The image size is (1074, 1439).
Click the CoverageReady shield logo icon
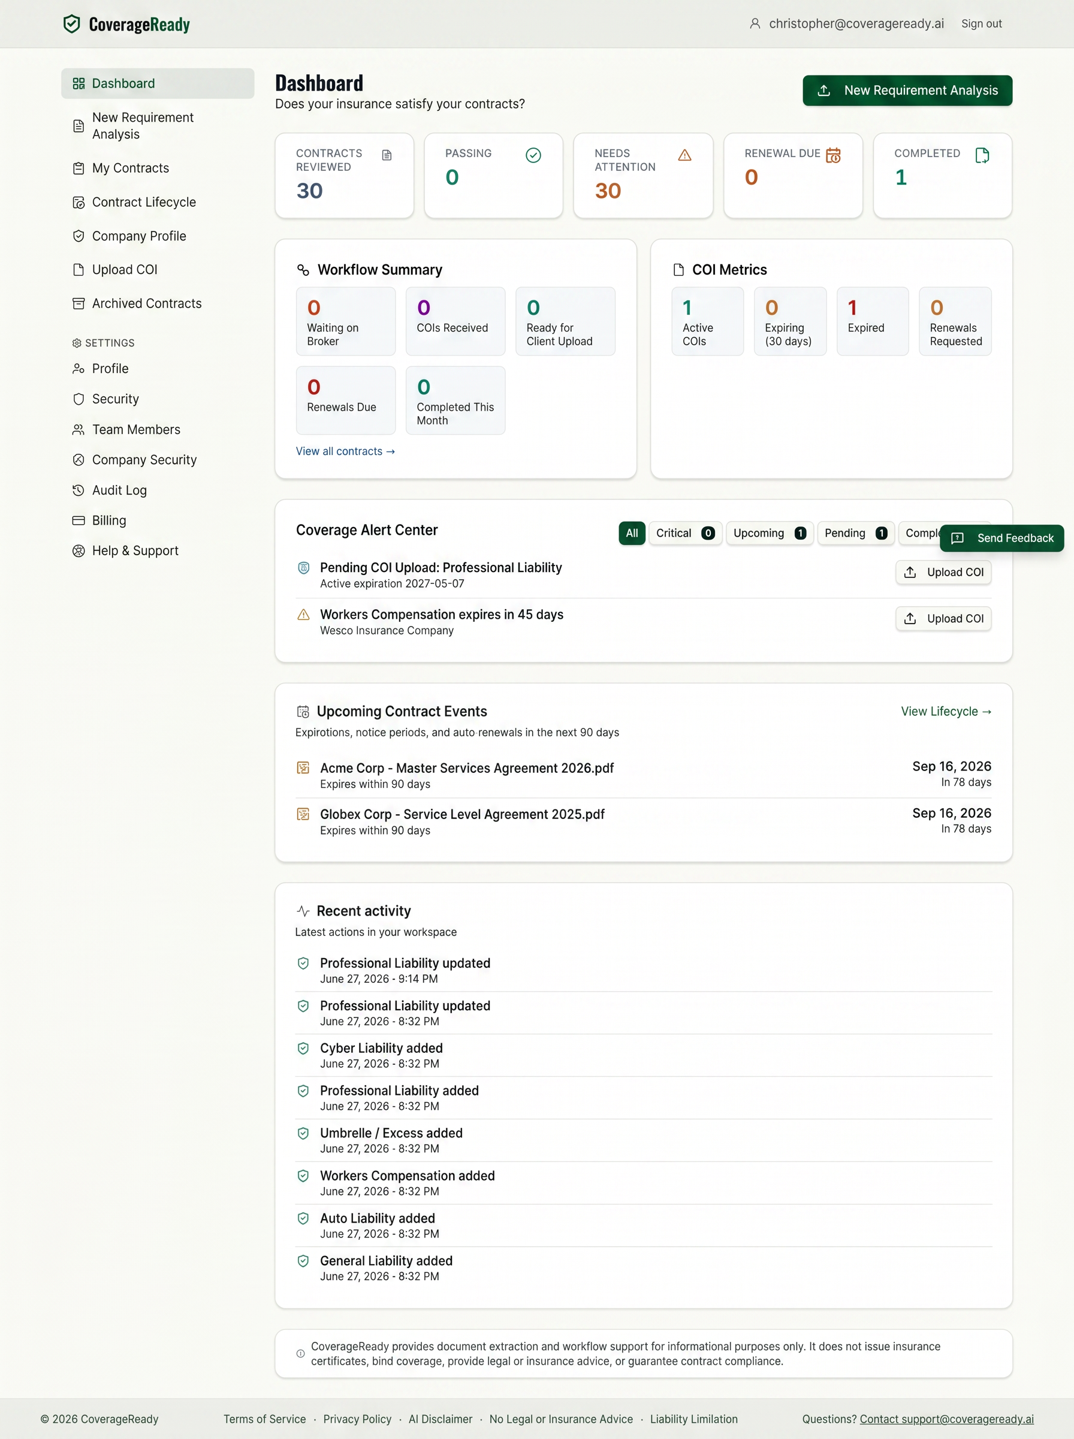tap(71, 24)
